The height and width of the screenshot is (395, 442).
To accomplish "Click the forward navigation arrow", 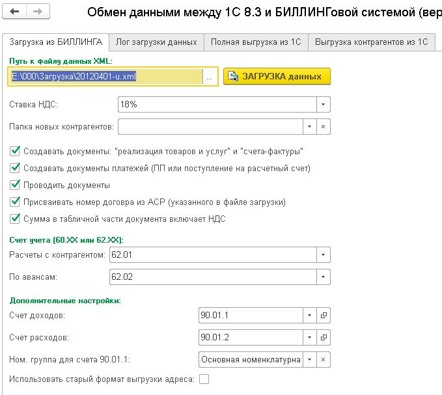I will (38, 12).
